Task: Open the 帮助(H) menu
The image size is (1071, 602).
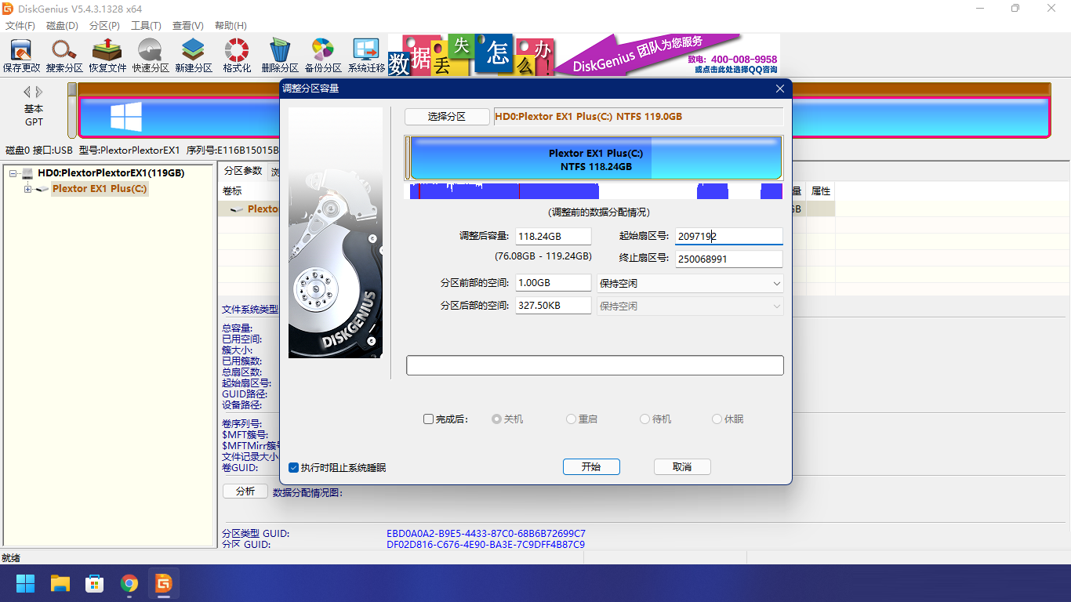Action: 231,26
